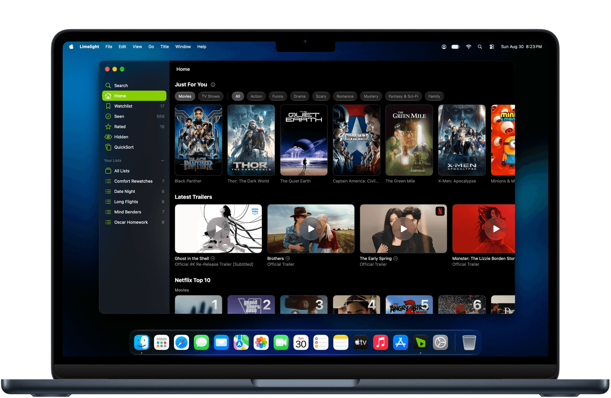Switch to Movies filter
The image size is (611, 398).
(x=185, y=96)
